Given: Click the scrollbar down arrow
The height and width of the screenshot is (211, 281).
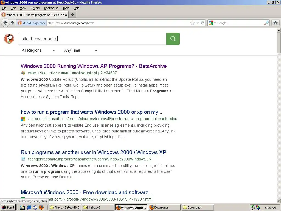Looking at the screenshot, I should [x=279, y=201].
